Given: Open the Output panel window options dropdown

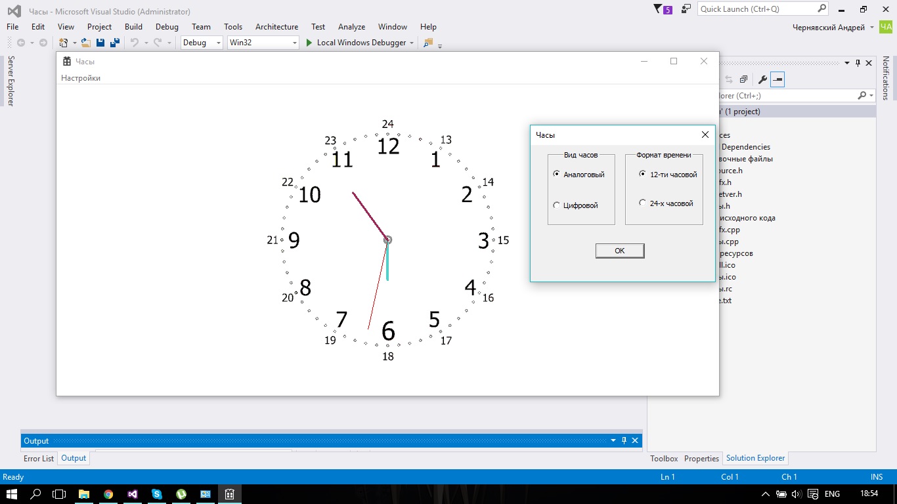Looking at the screenshot, I should pyautogui.click(x=613, y=440).
